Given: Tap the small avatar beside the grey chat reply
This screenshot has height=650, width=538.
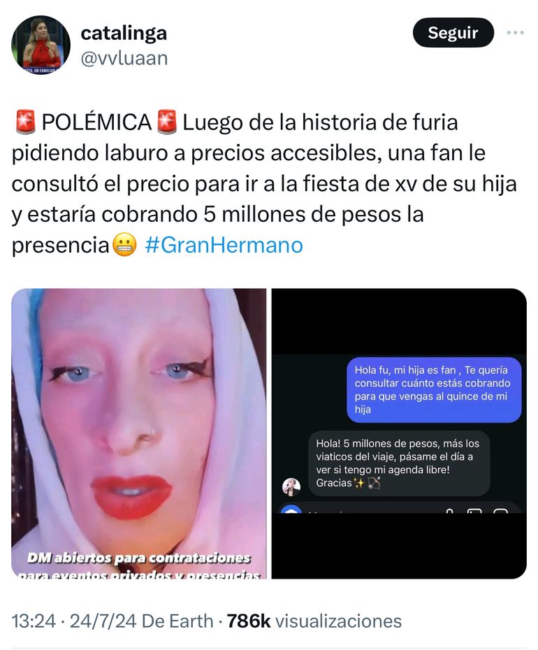Looking at the screenshot, I should [x=291, y=487].
